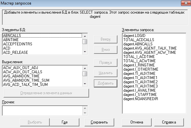Click the Вычисления scrollbar thumb

(x=85, y=74)
